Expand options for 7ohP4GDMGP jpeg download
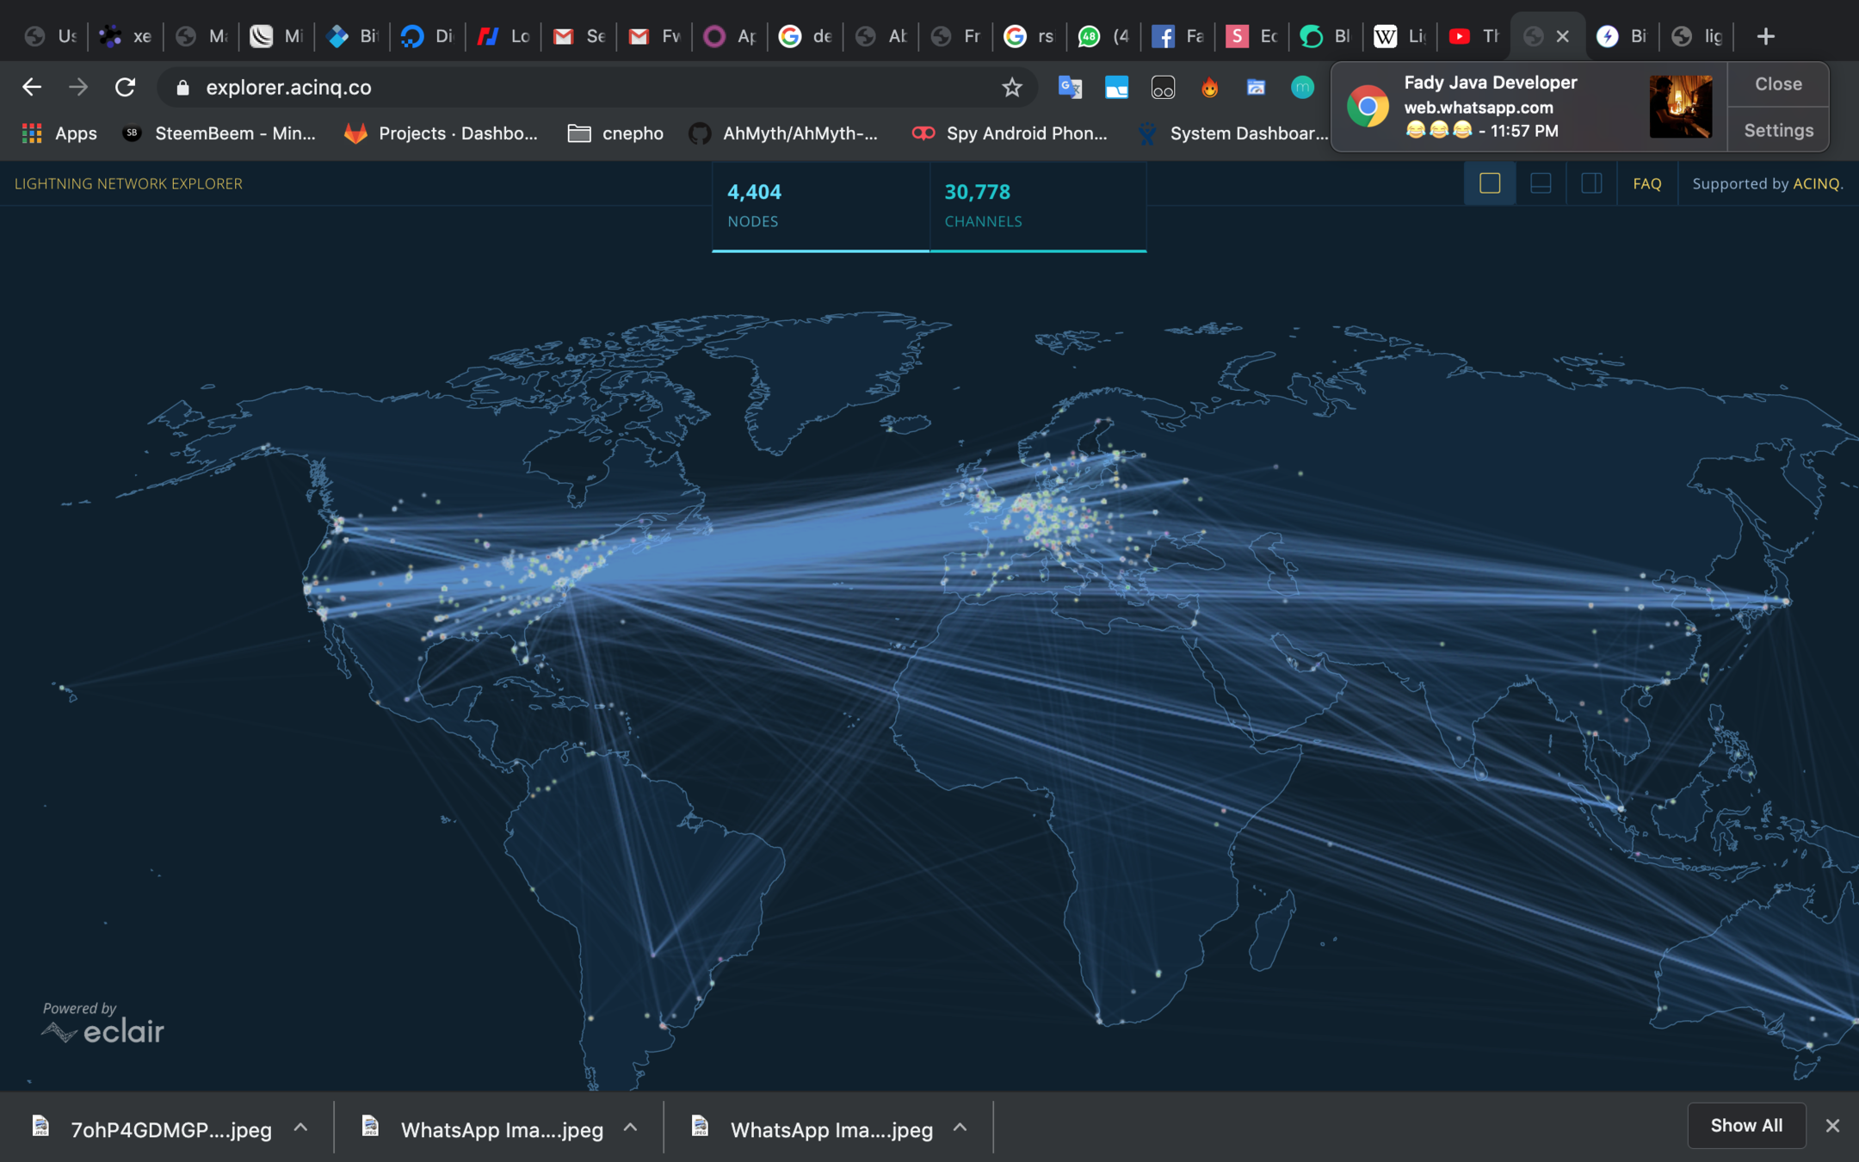The height and width of the screenshot is (1162, 1859). coord(300,1128)
